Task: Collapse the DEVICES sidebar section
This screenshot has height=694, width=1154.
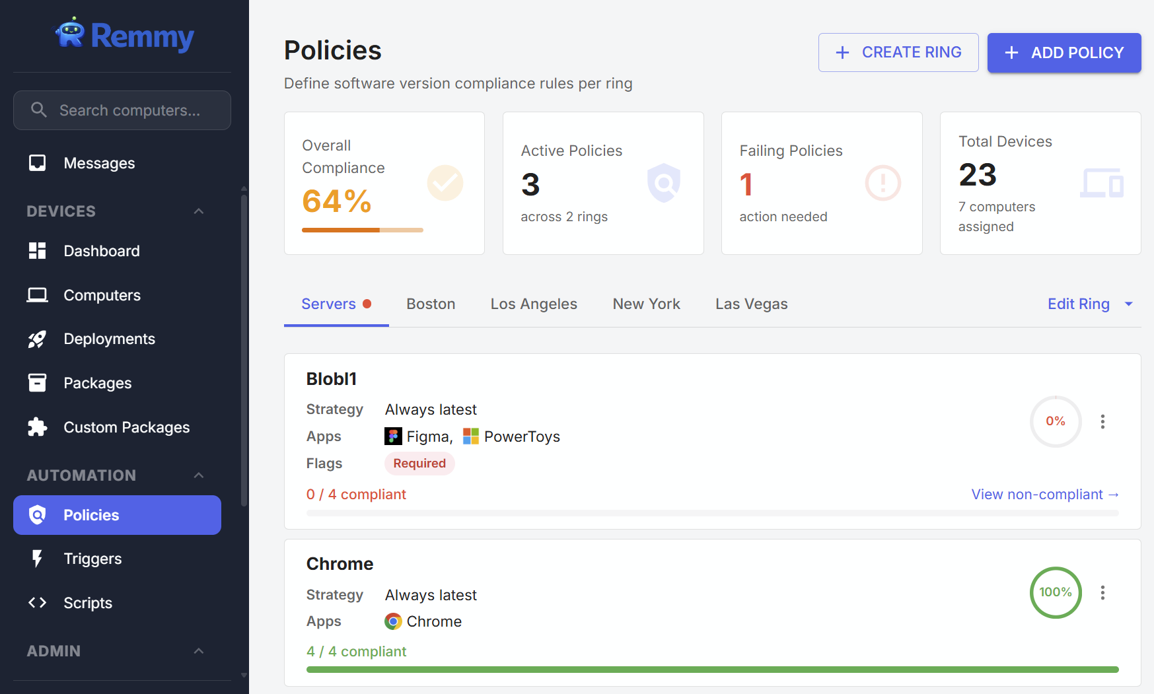Action: pyautogui.click(x=199, y=211)
